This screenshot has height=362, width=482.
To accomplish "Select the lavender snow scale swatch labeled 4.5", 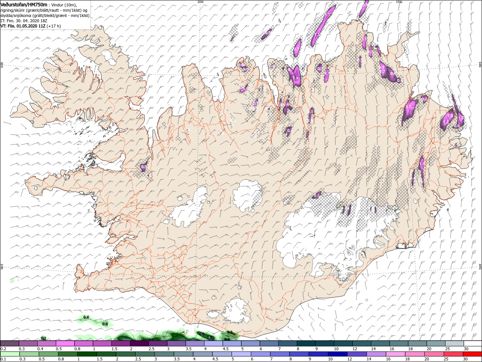I will (x=232, y=344).
